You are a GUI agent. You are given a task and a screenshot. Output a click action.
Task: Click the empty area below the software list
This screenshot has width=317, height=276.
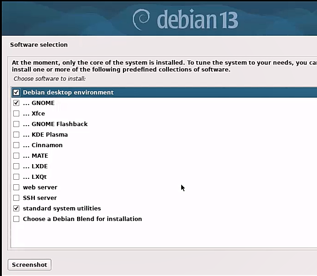click(161, 236)
